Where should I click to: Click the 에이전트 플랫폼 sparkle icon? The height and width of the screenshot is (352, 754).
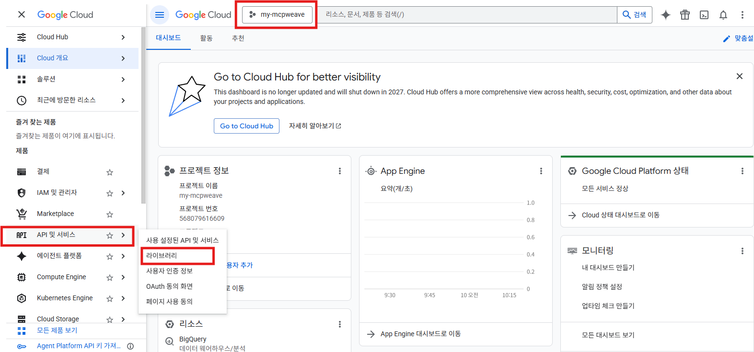click(x=22, y=256)
